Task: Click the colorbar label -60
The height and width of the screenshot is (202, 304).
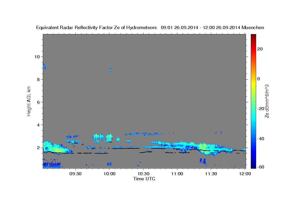Action: click(x=261, y=167)
